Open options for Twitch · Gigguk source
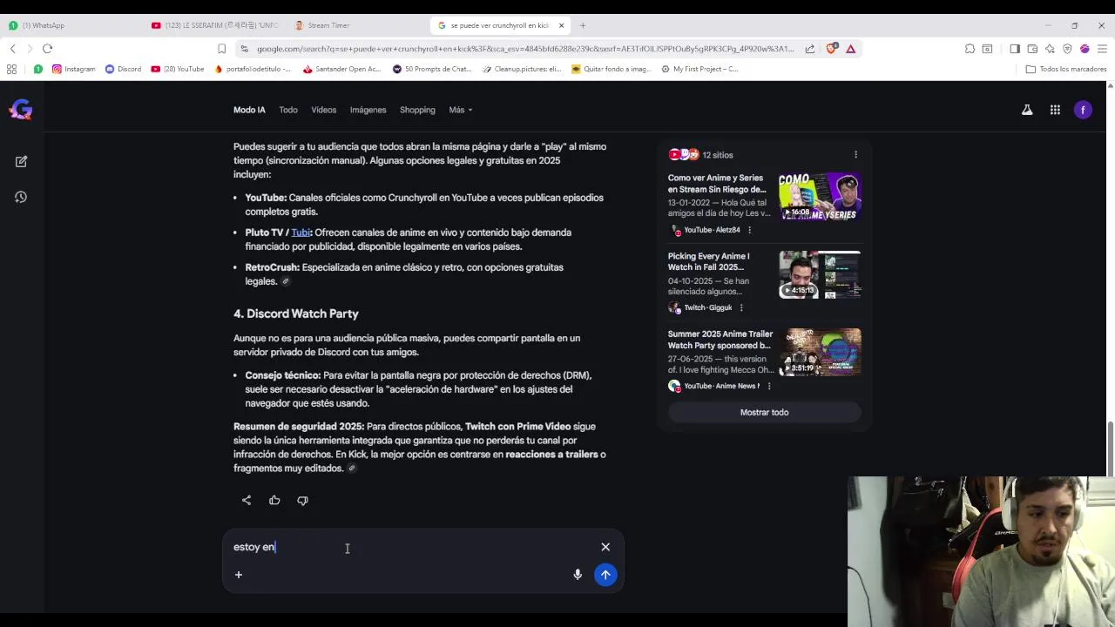This screenshot has height=627, width=1115. pyautogui.click(x=741, y=307)
